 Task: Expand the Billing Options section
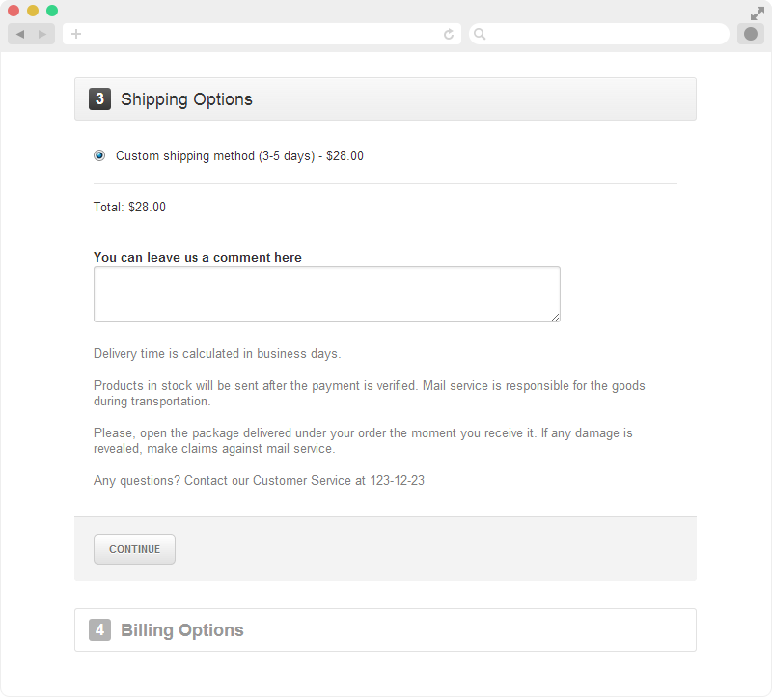pos(385,630)
